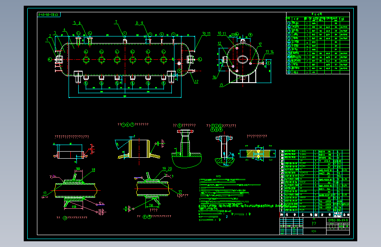This screenshot has height=247, width=381.
Task: Click the "7" callout label above the tank
Action: tap(116, 22)
